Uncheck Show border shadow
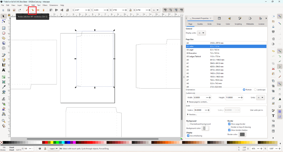 (229, 130)
